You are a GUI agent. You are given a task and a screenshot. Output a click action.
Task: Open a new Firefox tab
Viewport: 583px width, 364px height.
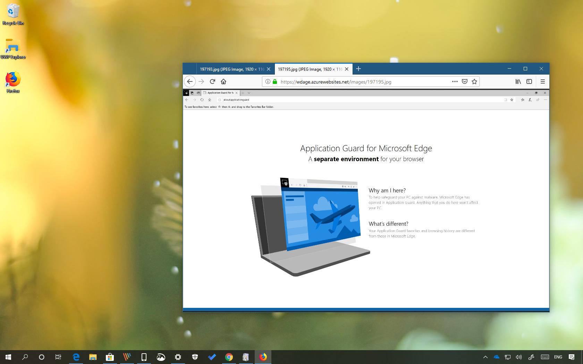pyautogui.click(x=358, y=69)
